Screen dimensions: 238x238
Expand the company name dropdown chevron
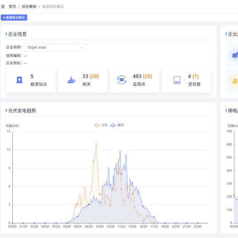click(81, 47)
